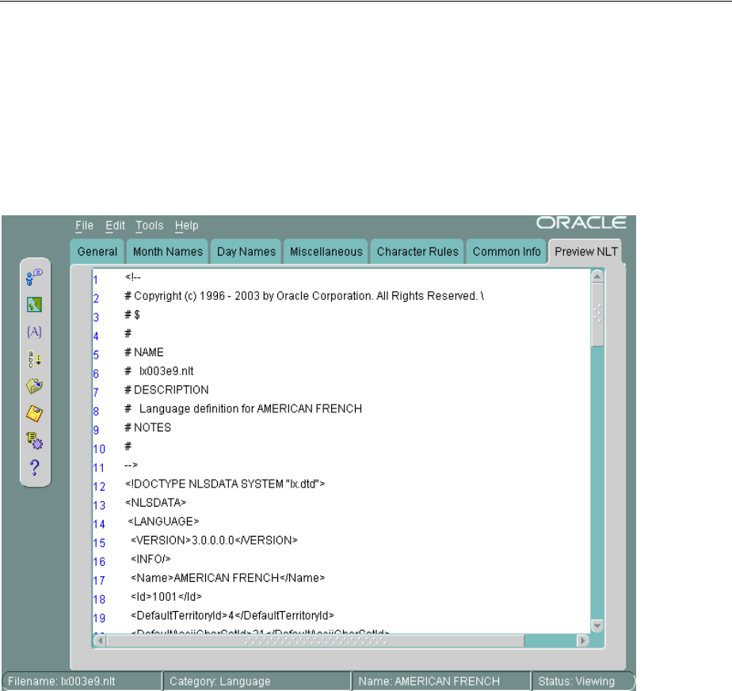Click the Copyright line in NLT preview
The height and width of the screenshot is (691, 732).
304,296
